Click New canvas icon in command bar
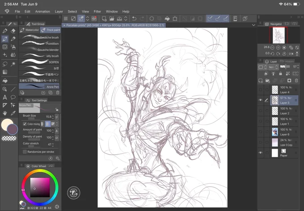 coord(104,19)
